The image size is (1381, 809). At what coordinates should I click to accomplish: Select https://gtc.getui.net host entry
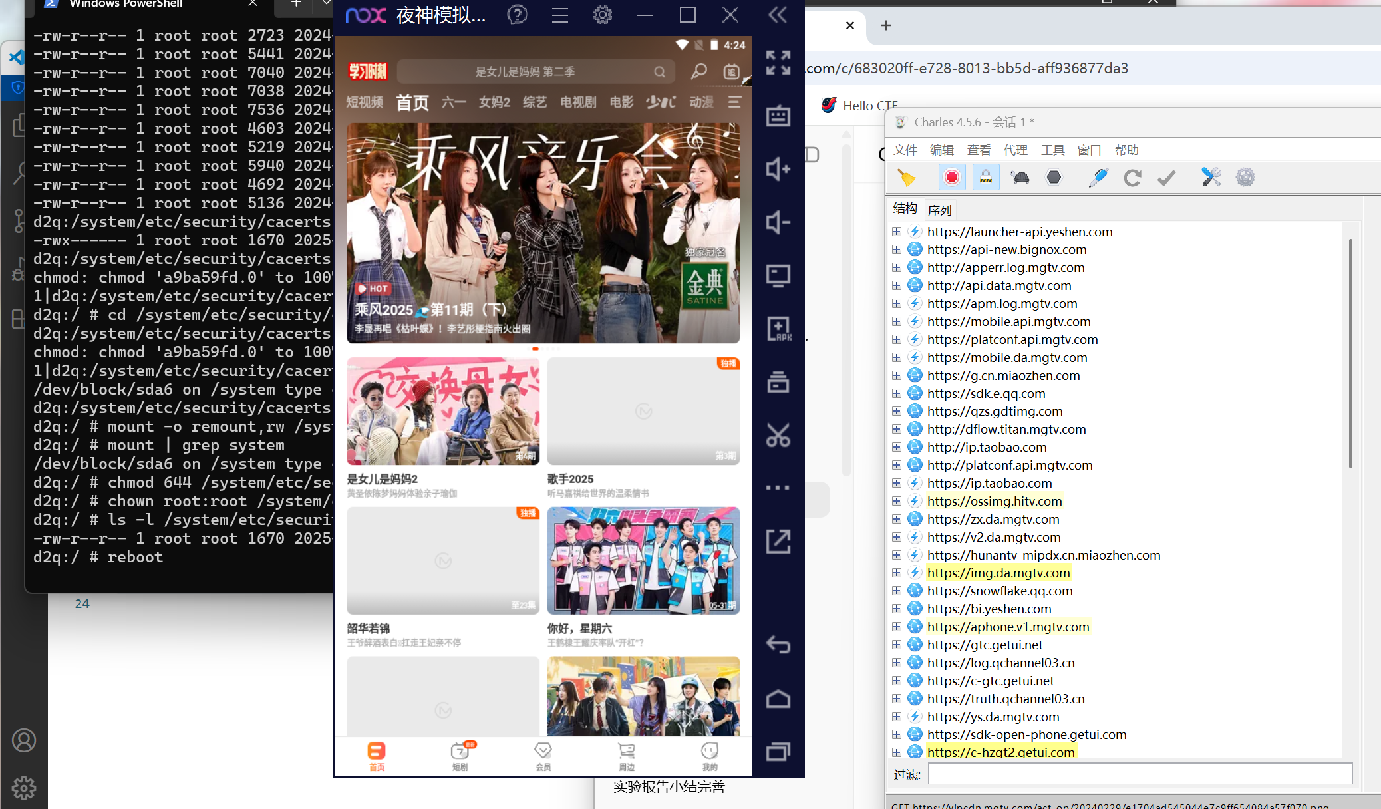[x=985, y=645]
